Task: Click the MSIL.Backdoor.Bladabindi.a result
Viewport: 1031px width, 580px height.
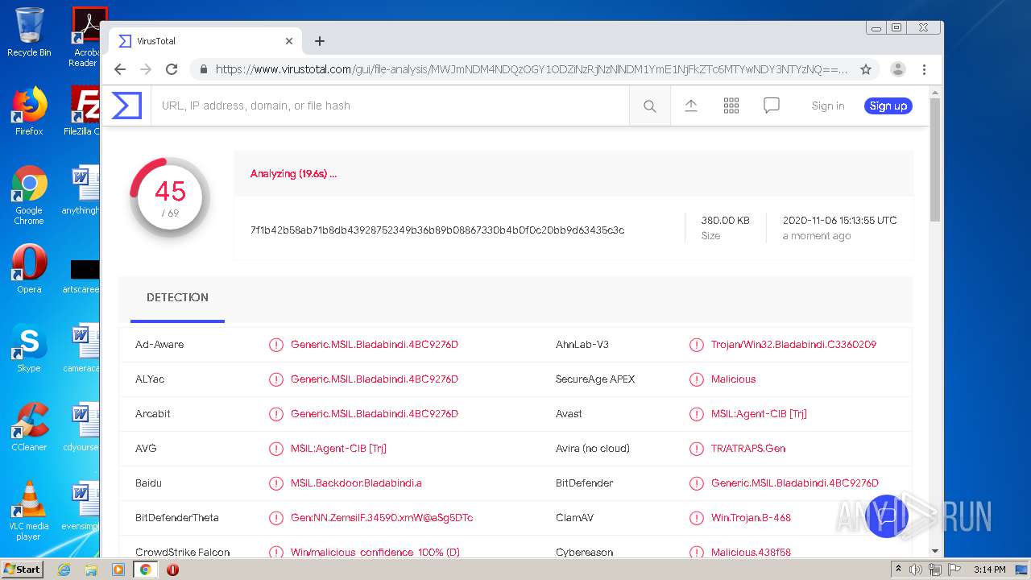Action: [356, 483]
